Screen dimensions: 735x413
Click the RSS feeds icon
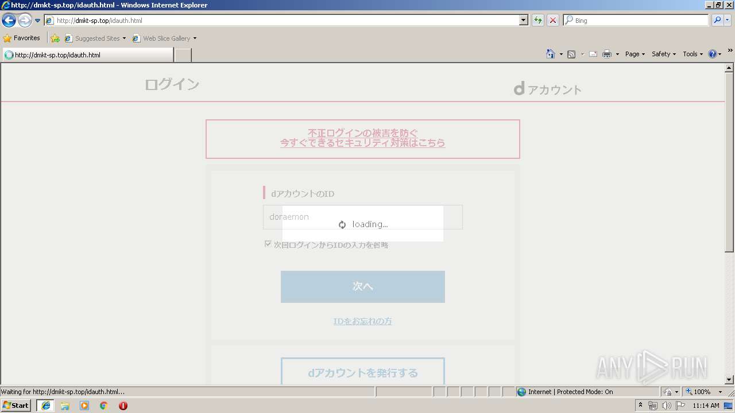571,54
